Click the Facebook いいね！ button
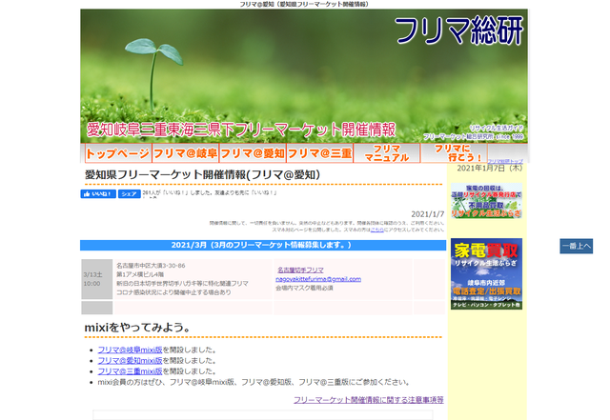610x420 pixels. coord(98,193)
